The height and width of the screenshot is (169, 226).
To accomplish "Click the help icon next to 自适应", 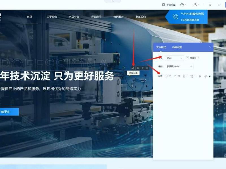I will point(198,58).
